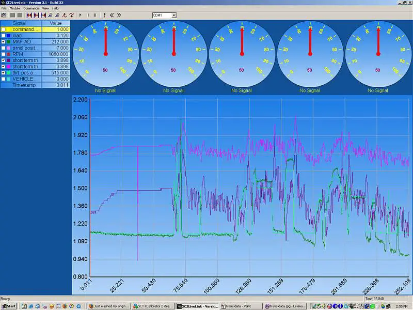Enable the RPM signal checkbox
Image resolution: width=413 pixels, height=310 pixels.
tap(4, 54)
